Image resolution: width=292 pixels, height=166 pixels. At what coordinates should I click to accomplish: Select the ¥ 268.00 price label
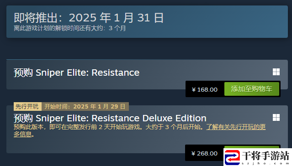click(204, 153)
